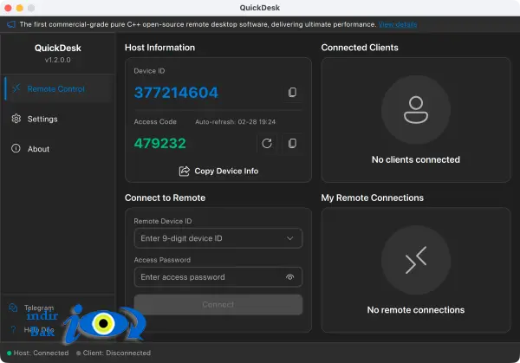Focus the Enter 9-digit device ID field
The width and height of the screenshot is (520, 363).
click(x=218, y=238)
